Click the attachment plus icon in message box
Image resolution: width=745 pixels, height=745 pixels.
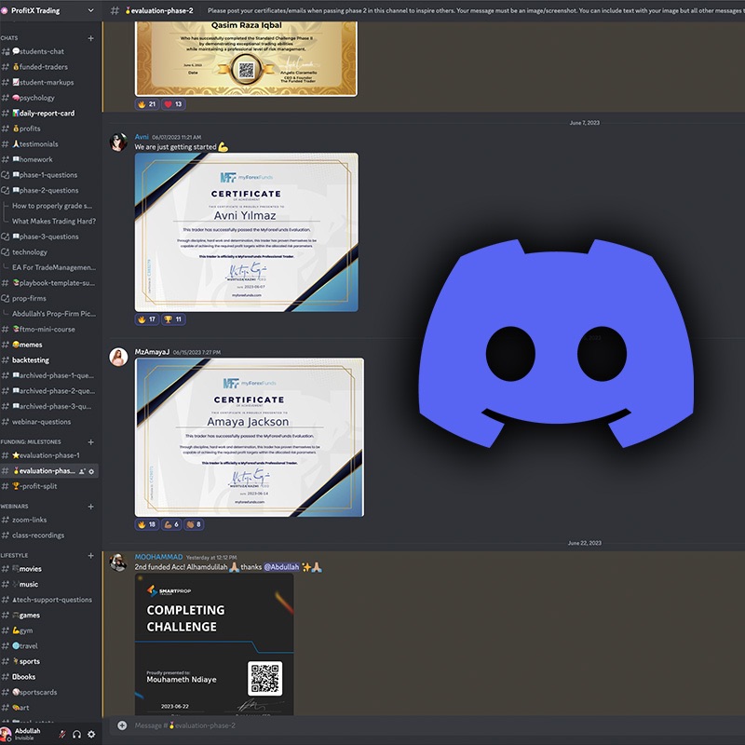click(122, 725)
